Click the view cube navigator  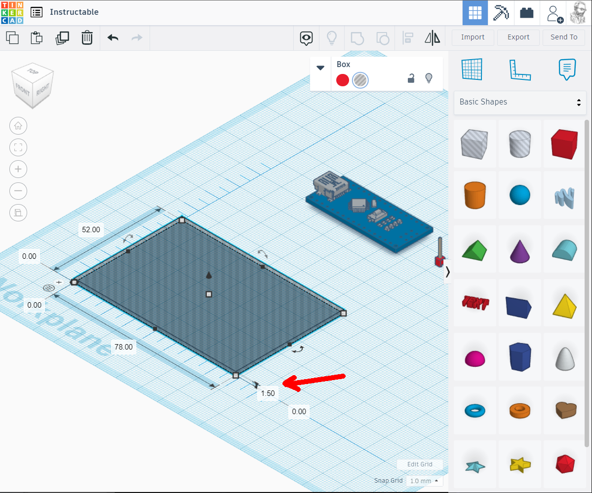pos(33,86)
